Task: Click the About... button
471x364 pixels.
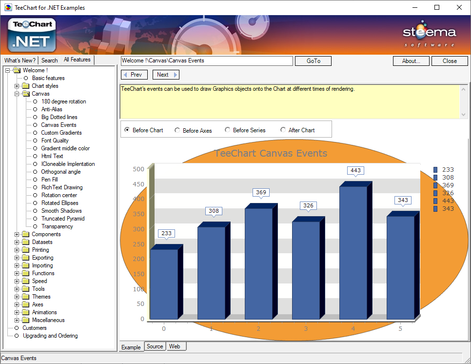Action: tap(411, 61)
